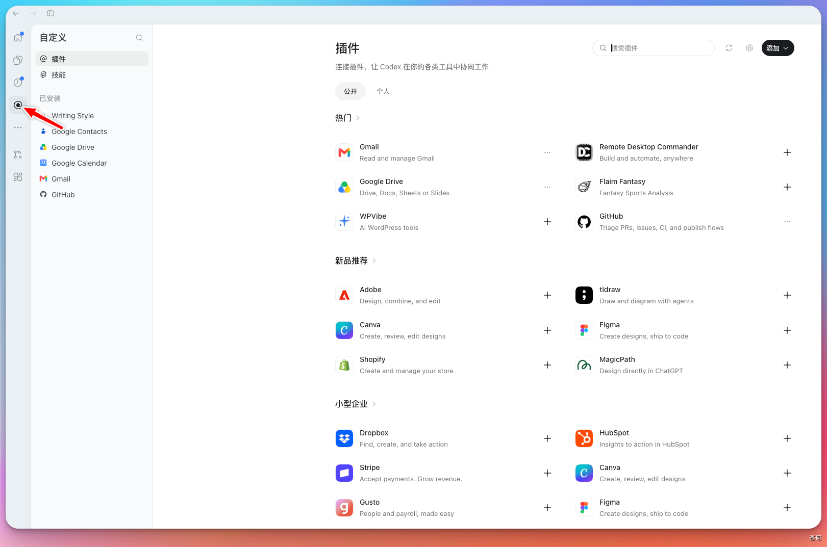Open the Gmail plugin card

pos(444,152)
